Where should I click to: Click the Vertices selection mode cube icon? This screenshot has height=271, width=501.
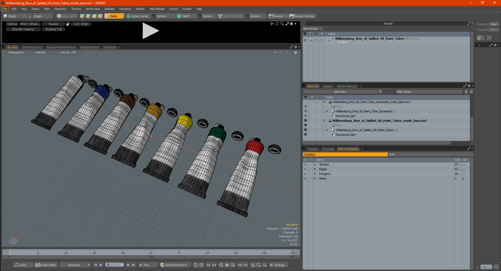82,16
